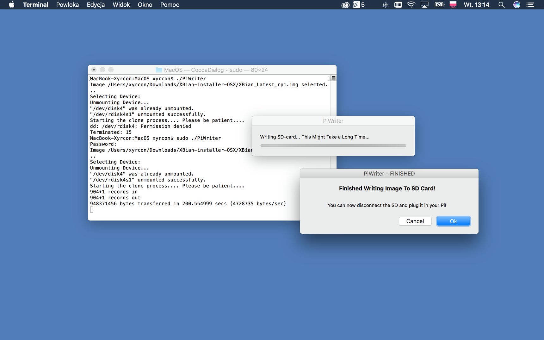This screenshot has height=340, width=544.
Task: Open the Wi-Fi menu icon
Action: coord(411,5)
